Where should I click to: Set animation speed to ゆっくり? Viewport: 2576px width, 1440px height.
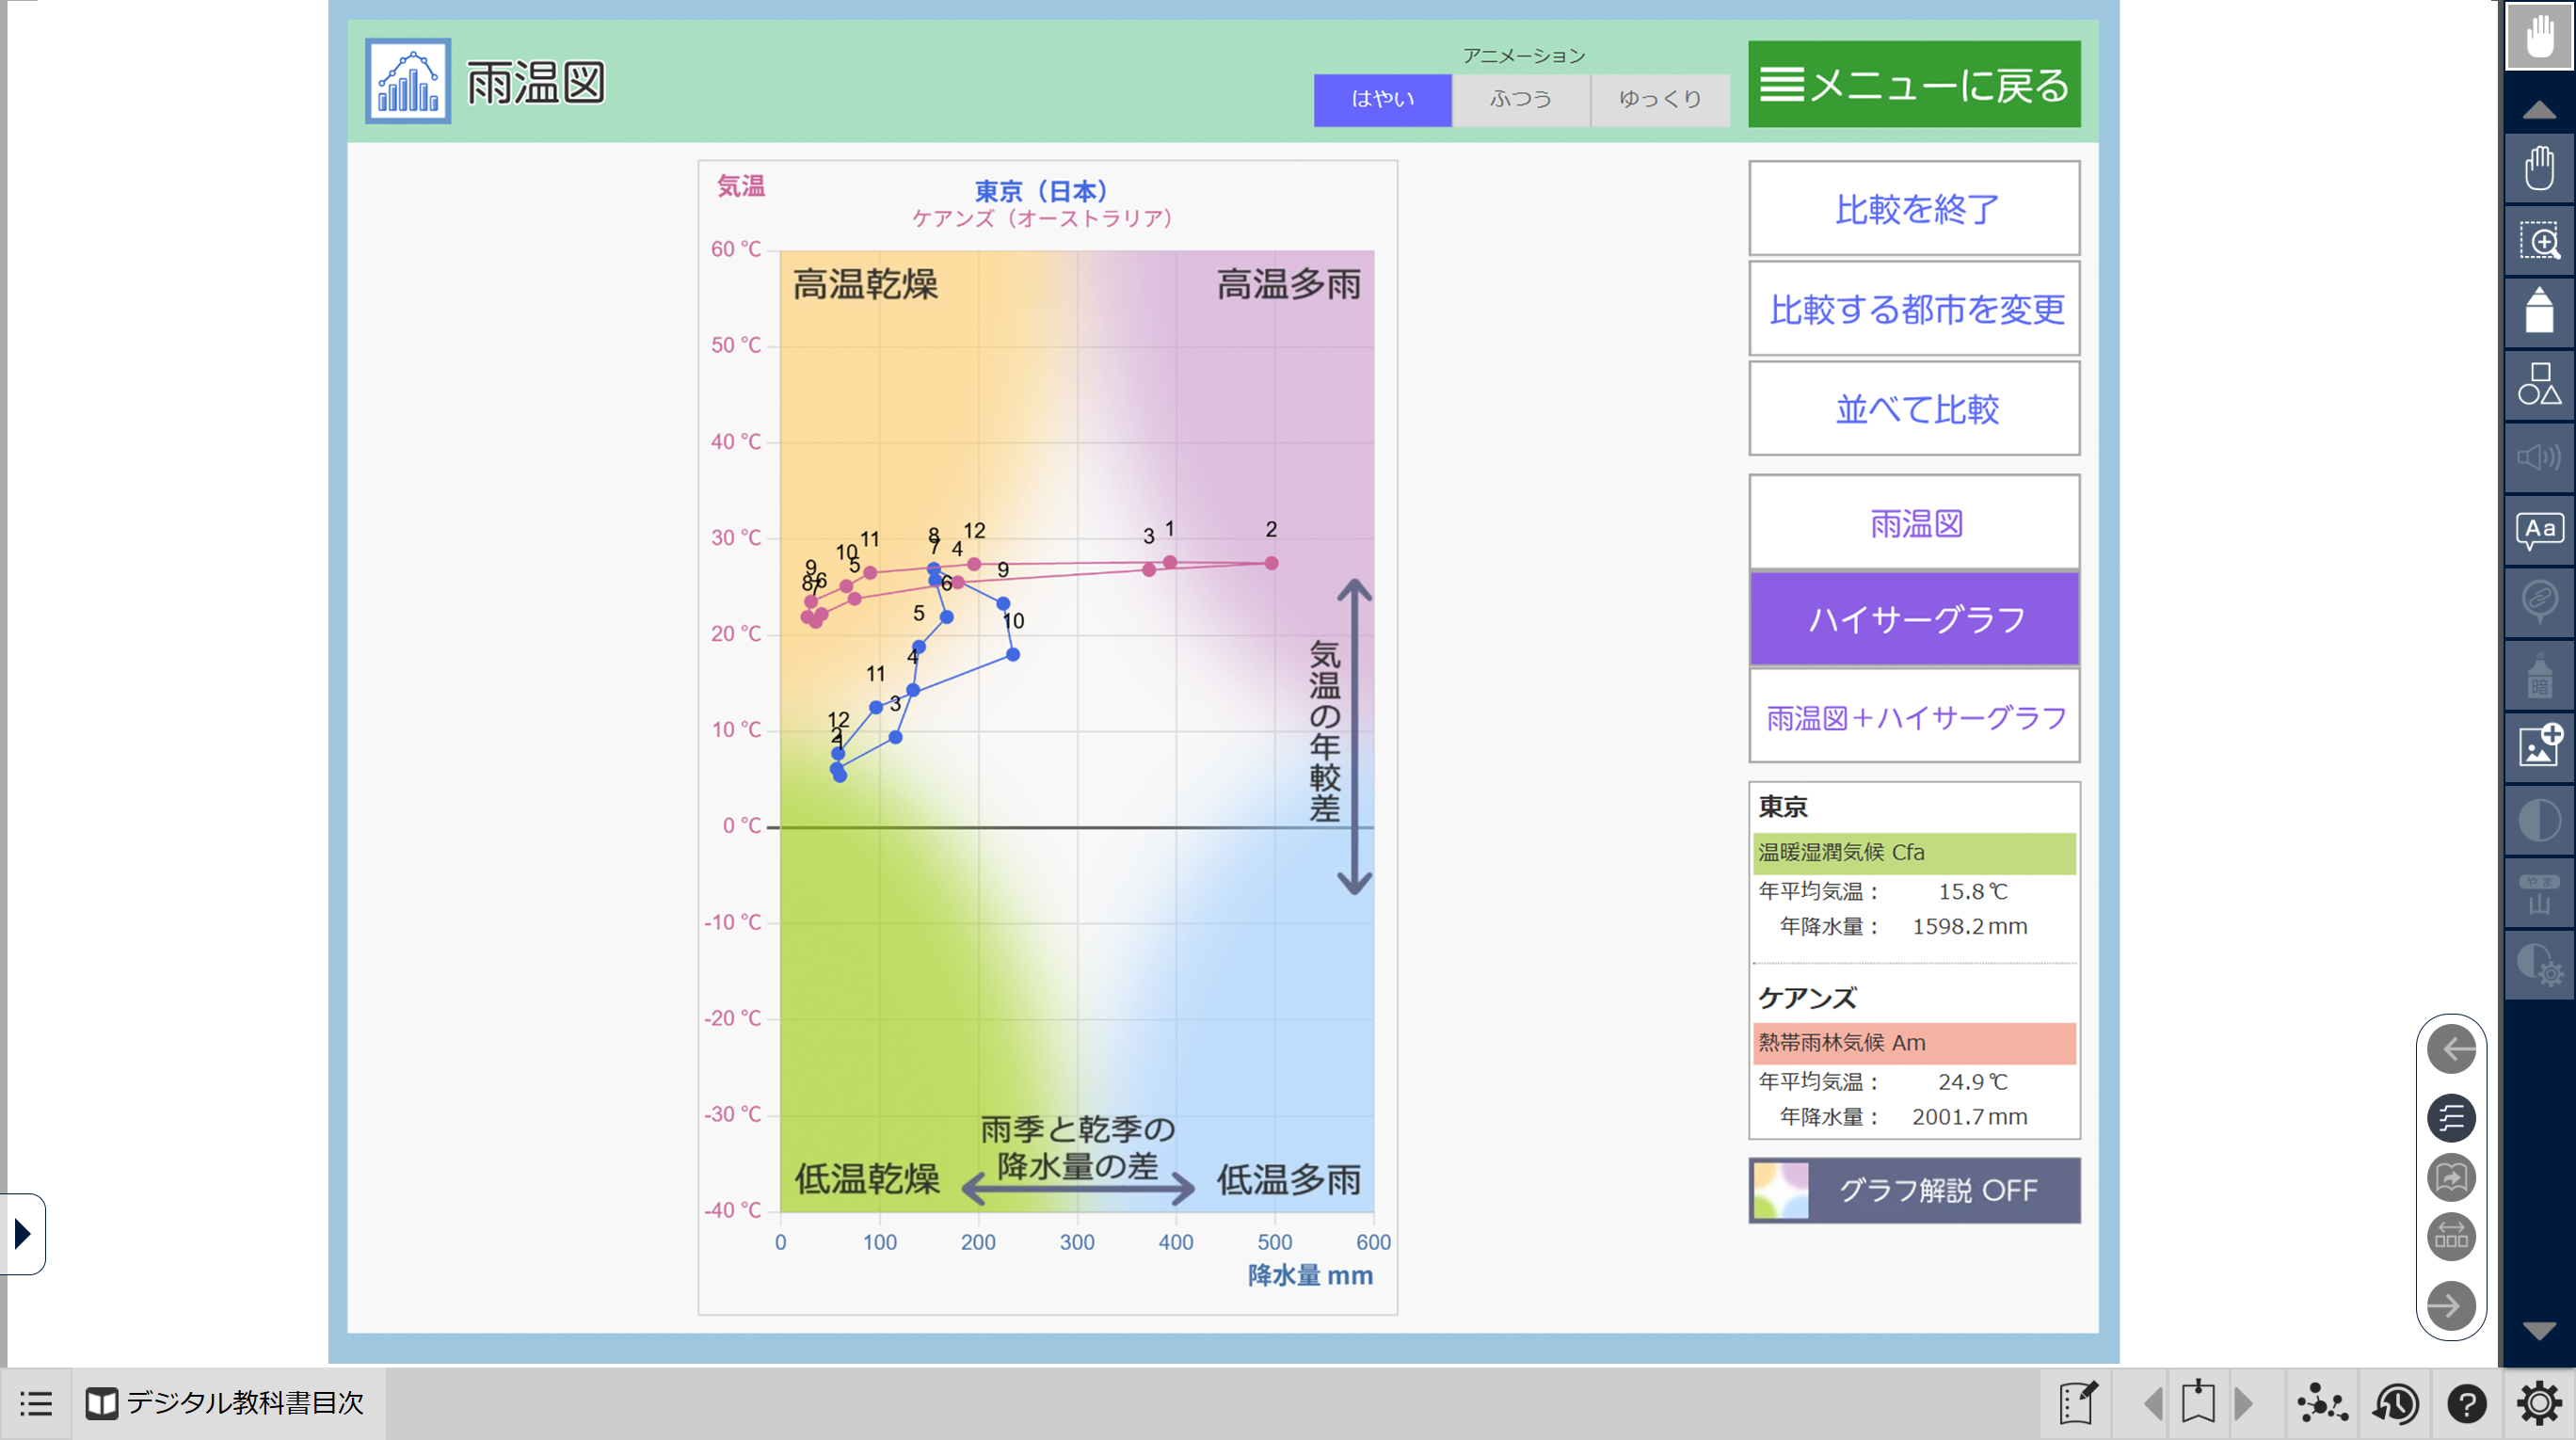pyautogui.click(x=1659, y=99)
